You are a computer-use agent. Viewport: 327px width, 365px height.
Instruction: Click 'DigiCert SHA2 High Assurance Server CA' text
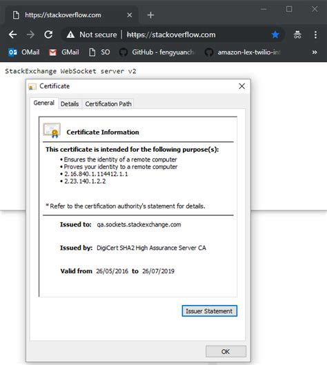tap(151, 248)
